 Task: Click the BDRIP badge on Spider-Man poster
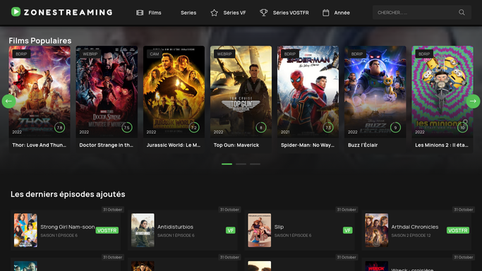click(290, 54)
